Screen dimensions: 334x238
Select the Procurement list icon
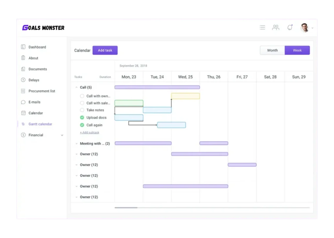[x=23, y=91]
